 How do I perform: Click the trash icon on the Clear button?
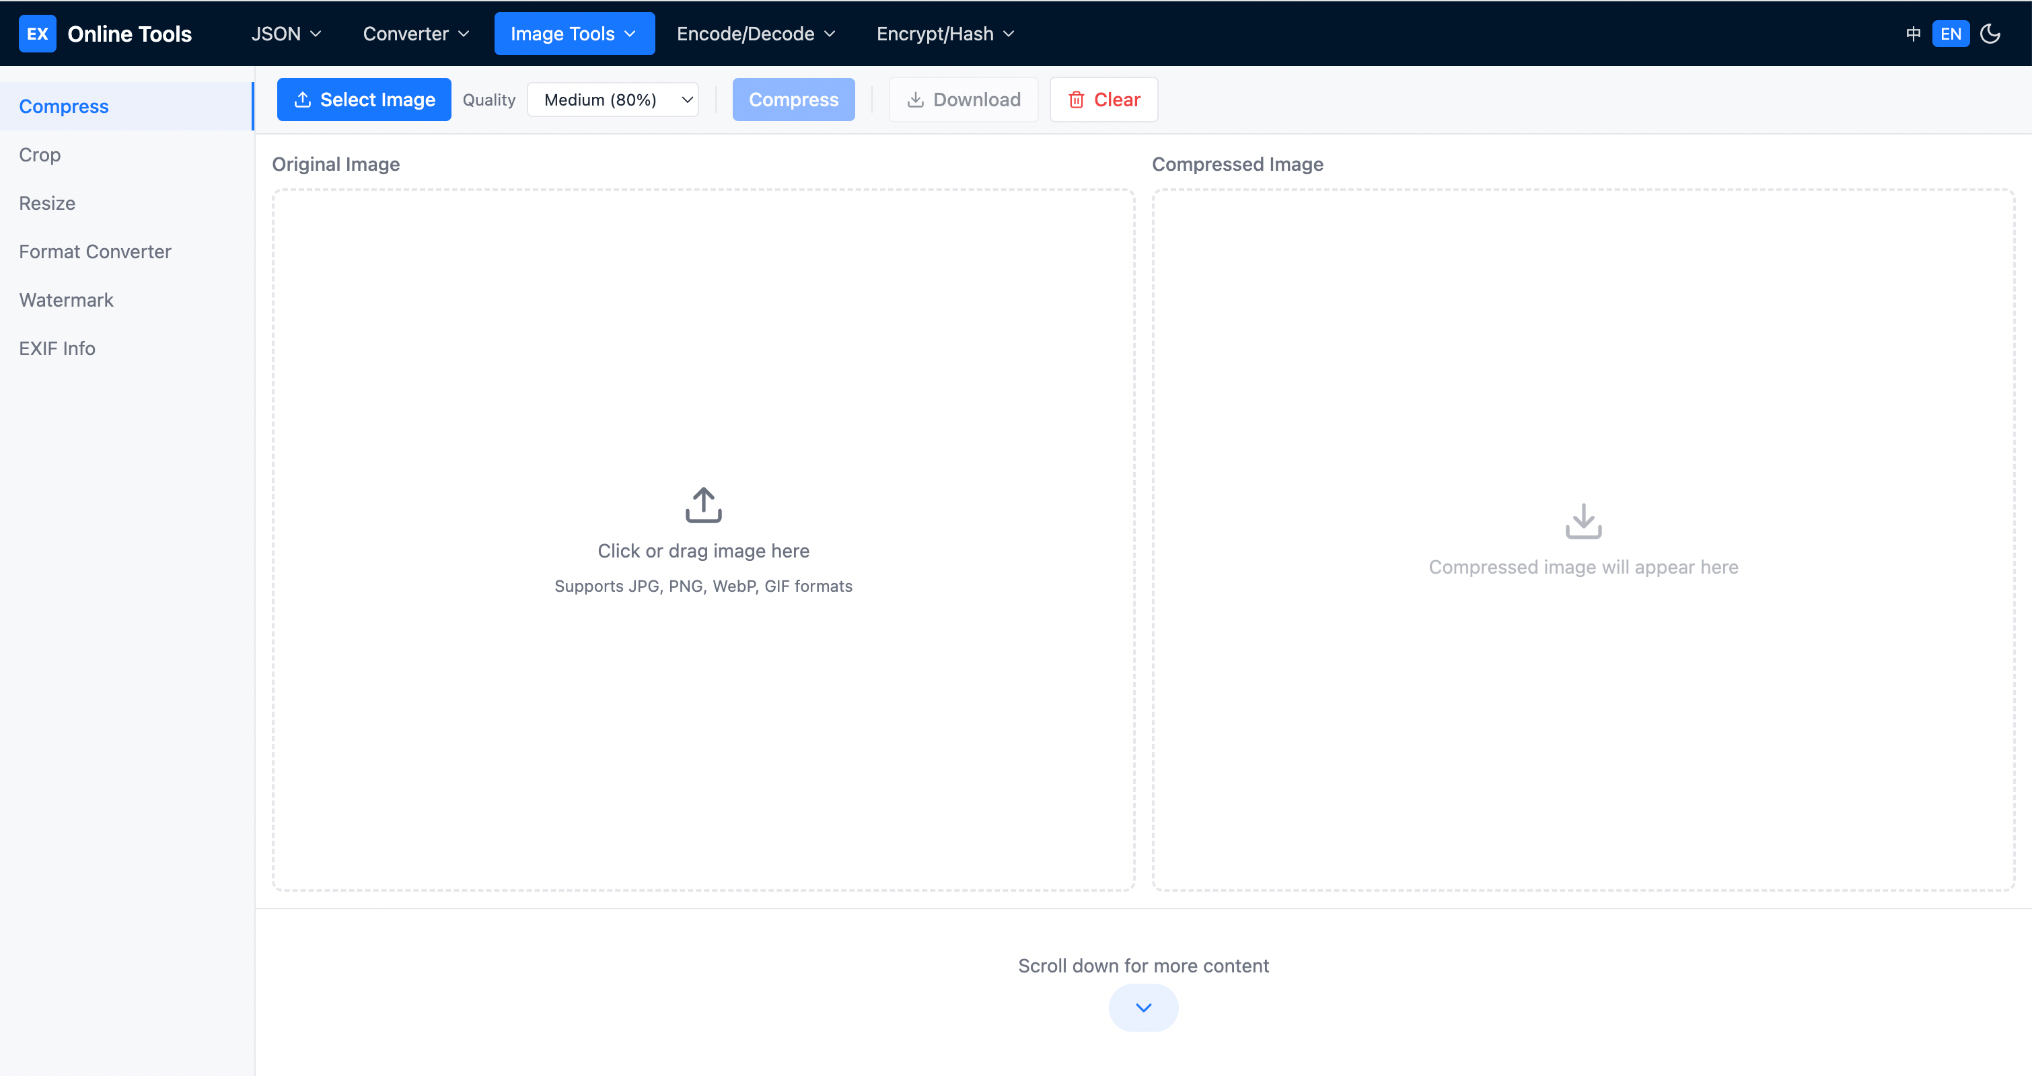point(1077,100)
